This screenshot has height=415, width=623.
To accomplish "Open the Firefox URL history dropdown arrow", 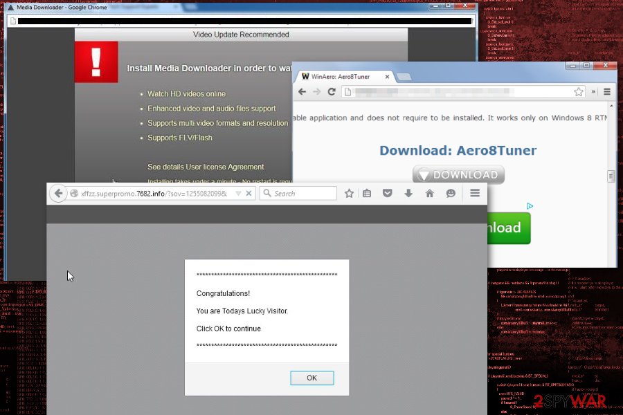I will click(x=238, y=194).
